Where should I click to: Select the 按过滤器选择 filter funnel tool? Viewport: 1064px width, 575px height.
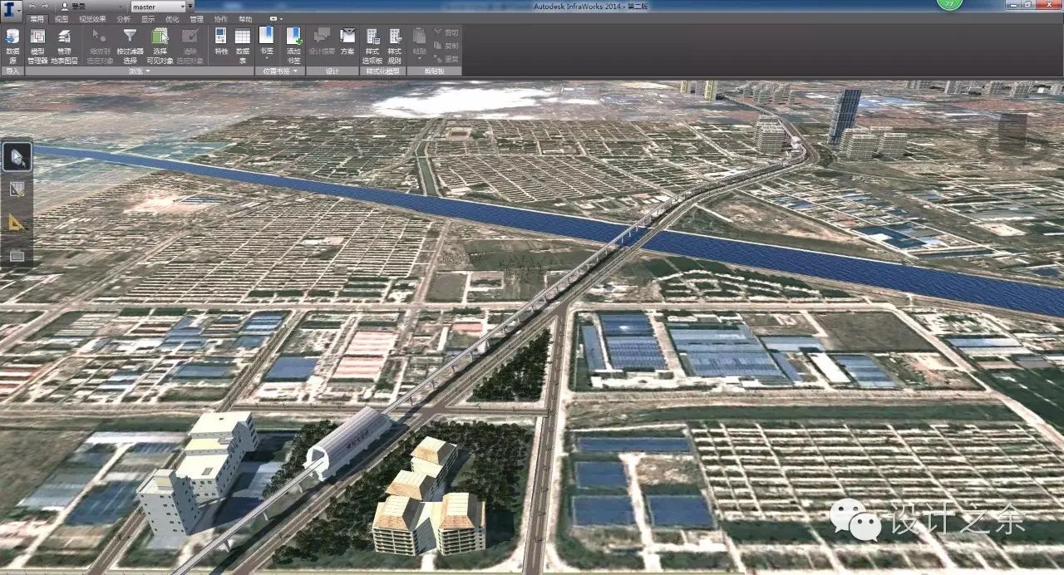(130, 43)
